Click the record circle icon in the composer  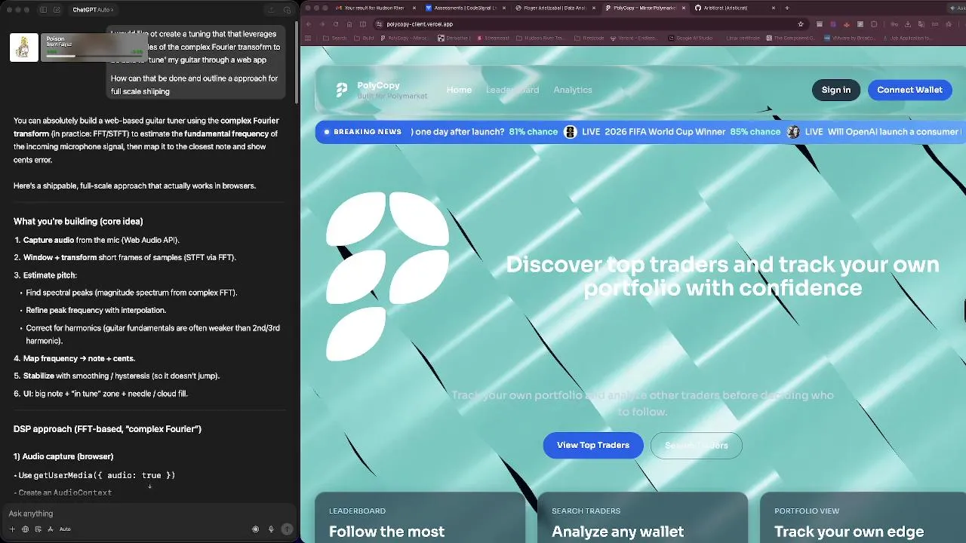[256, 529]
